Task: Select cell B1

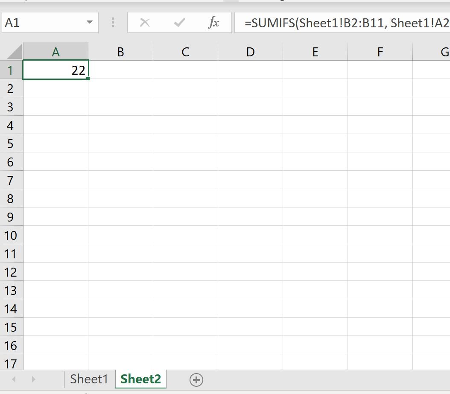Action: click(x=120, y=70)
